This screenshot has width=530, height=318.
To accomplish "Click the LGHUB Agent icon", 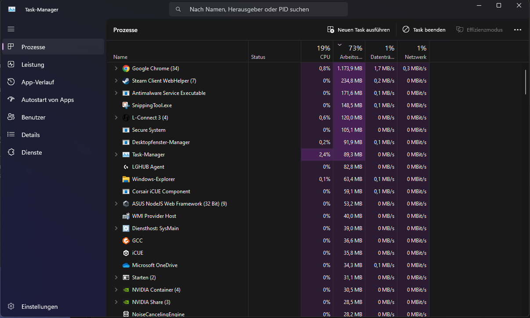I will 126,167.
